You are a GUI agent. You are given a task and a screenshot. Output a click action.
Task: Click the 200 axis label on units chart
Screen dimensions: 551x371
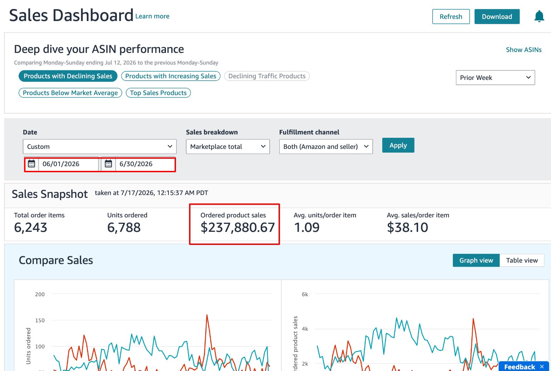[40, 294]
